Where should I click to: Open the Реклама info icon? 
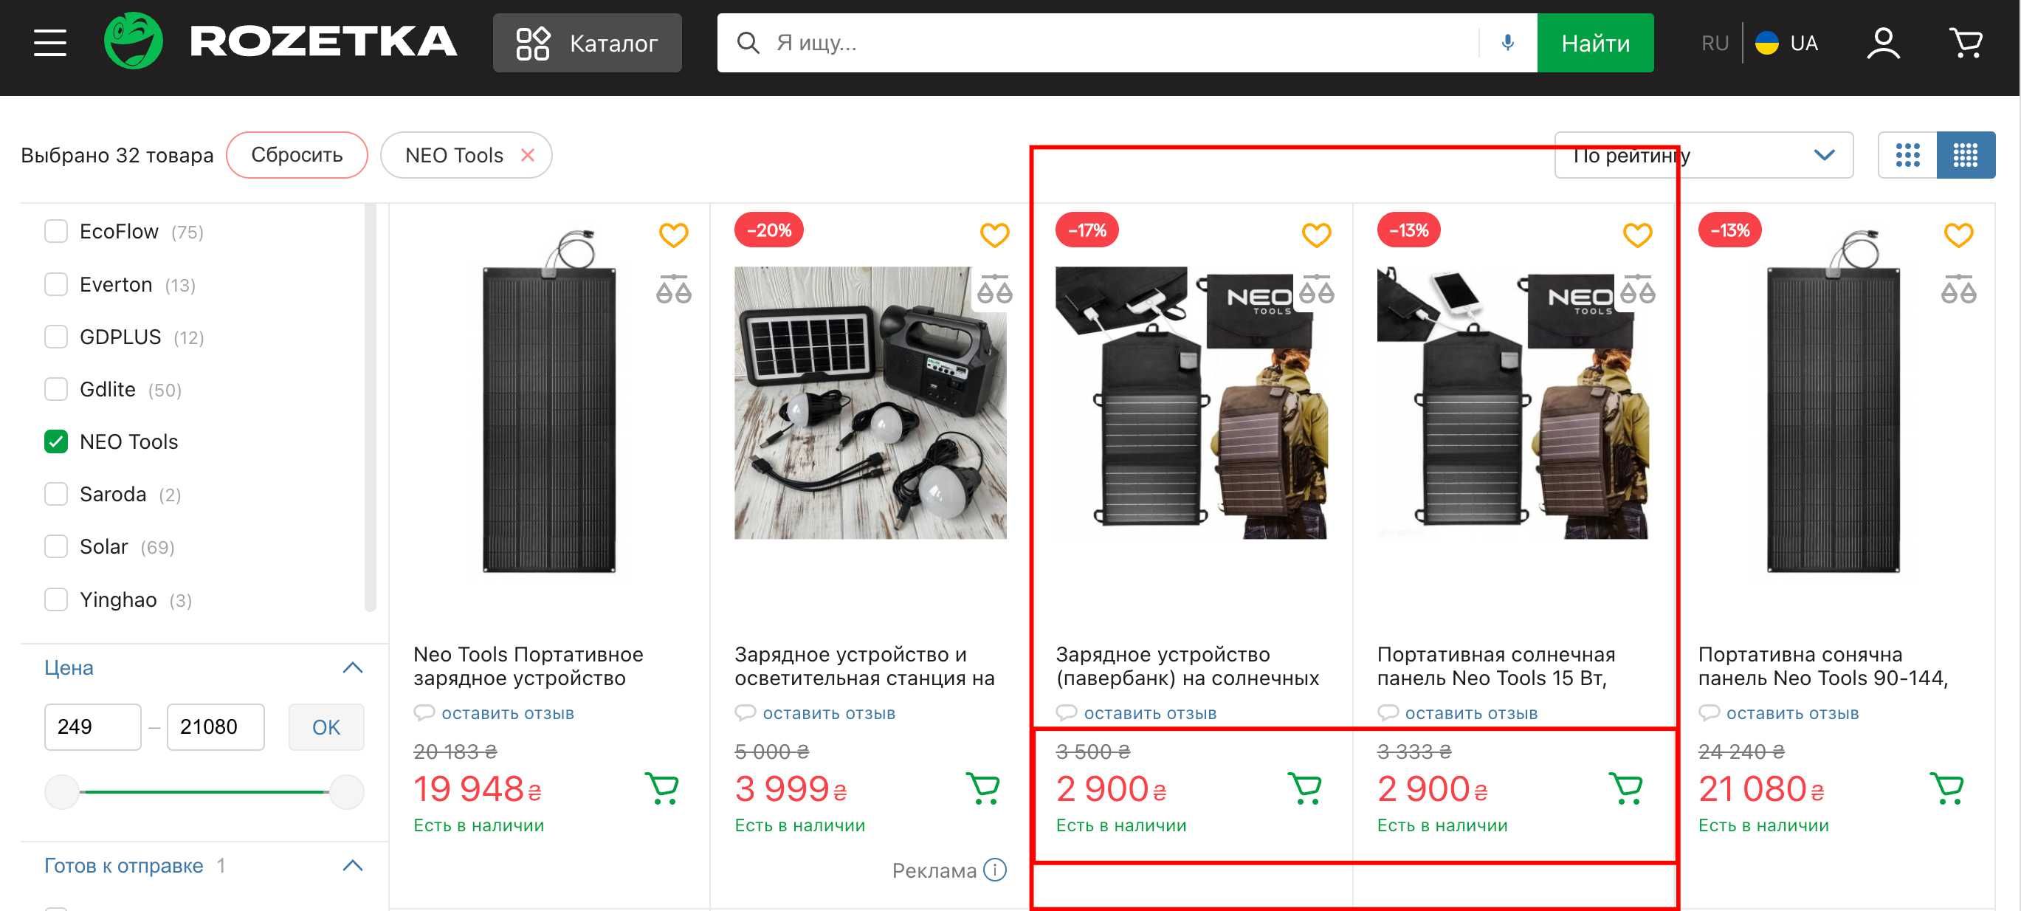[995, 870]
